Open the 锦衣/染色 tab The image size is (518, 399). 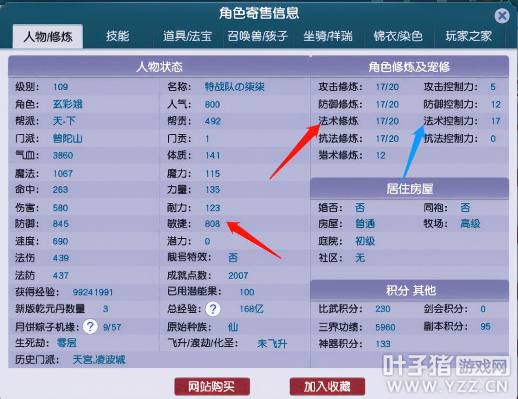pos(398,36)
